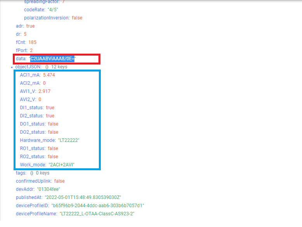Click the codeRate value "4/5"
The image size is (302, 227).
click(53, 10)
